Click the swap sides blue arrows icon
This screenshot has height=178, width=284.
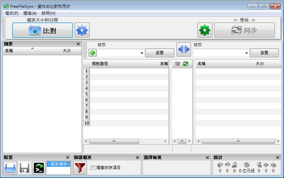point(183,49)
